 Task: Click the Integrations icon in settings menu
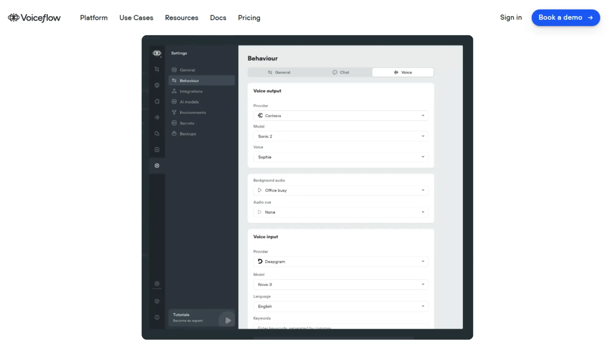[174, 91]
